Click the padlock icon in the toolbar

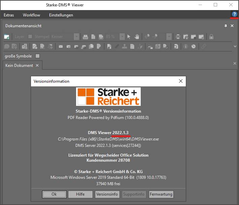pyautogui.click(x=211, y=37)
